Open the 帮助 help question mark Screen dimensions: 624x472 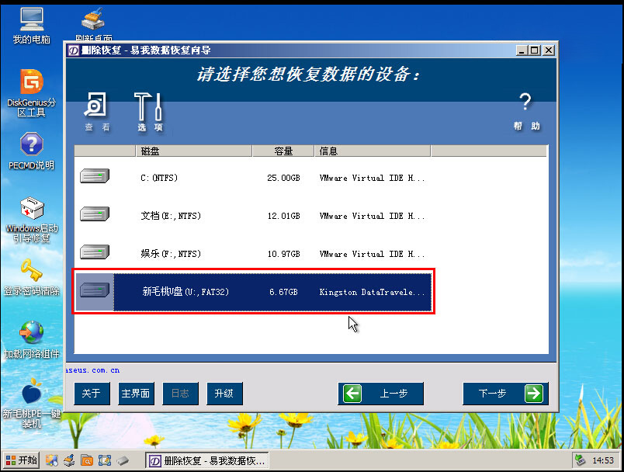tap(525, 102)
